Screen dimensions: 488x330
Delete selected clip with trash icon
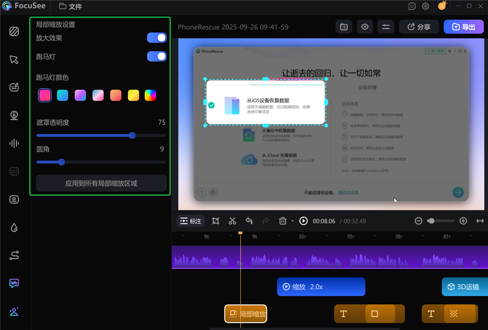click(283, 221)
